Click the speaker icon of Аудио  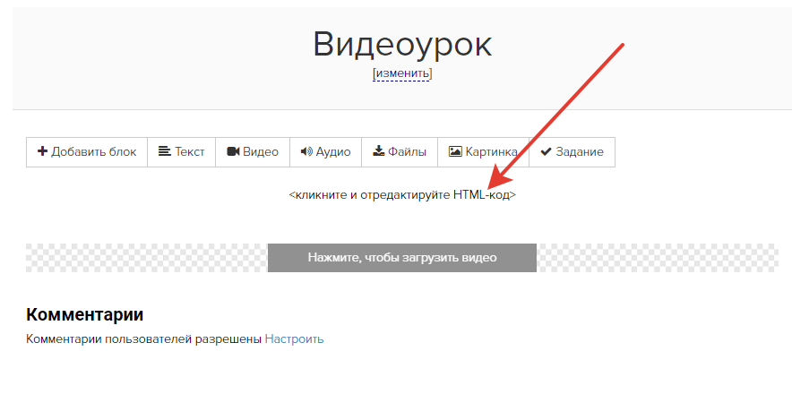(x=306, y=151)
